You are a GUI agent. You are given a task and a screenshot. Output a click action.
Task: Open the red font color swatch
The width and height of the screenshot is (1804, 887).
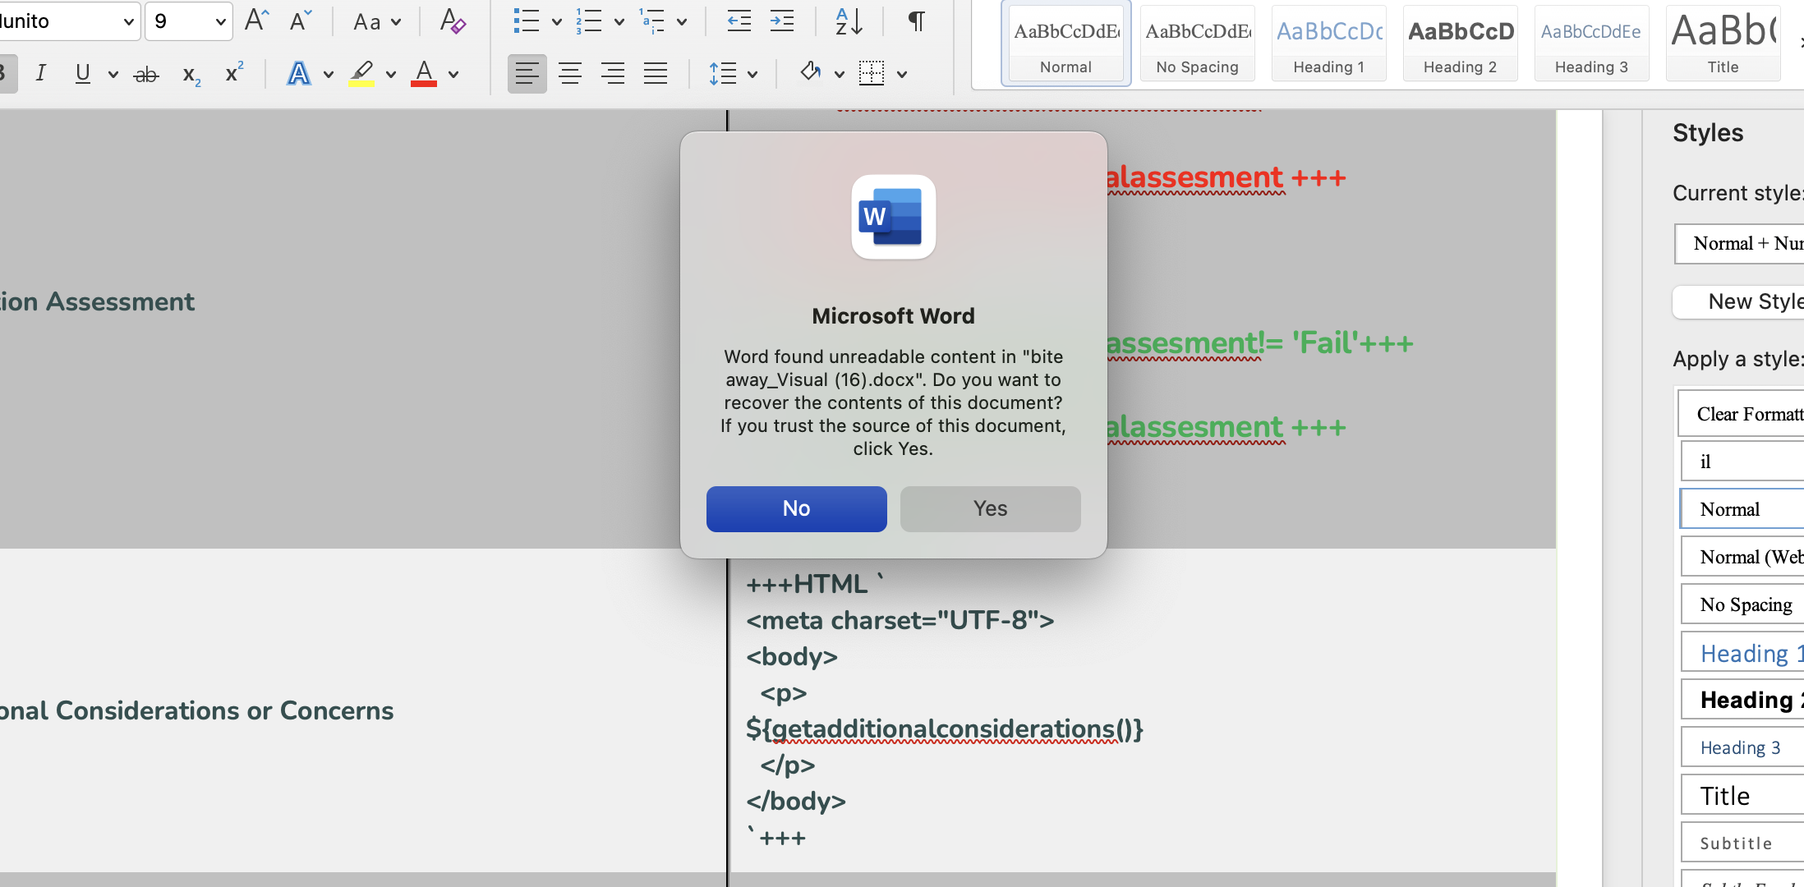tap(424, 73)
